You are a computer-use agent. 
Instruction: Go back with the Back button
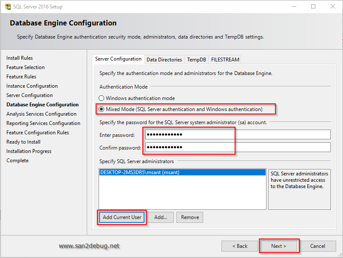pos(240,246)
